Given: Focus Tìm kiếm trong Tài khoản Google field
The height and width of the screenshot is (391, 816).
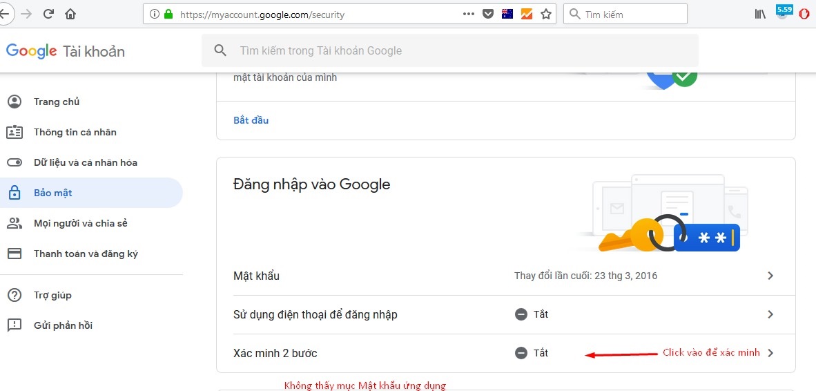Looking at the screenshot, I should 450,50.
